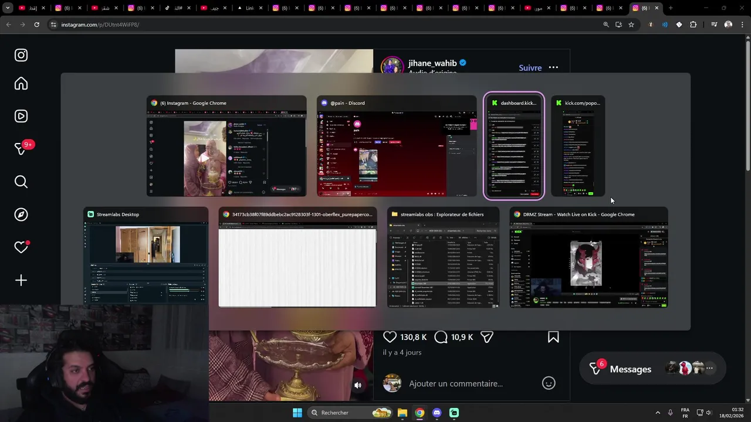Open jihane_wahib profile link
751x422 pixels.
(432, 63)
